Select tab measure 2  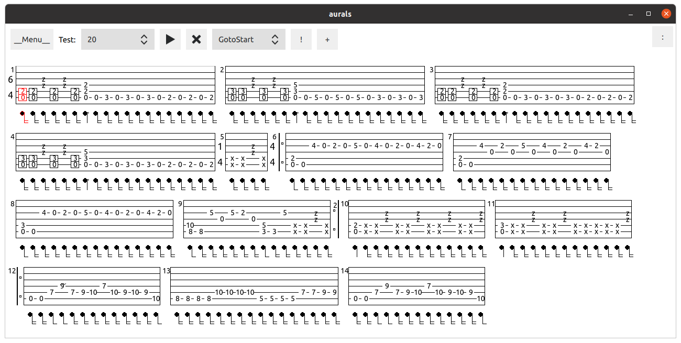click(325, 85)
